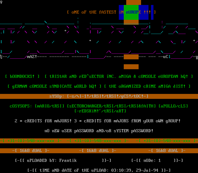Click the 'mAZ!' artist signature
Image resolution: width=198 pixels, height=173 pixels.
tap(32, 57)
